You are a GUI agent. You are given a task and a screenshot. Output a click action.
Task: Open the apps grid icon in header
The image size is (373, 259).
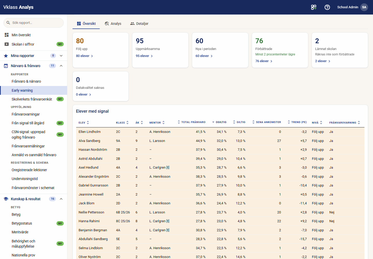(314, 7)
